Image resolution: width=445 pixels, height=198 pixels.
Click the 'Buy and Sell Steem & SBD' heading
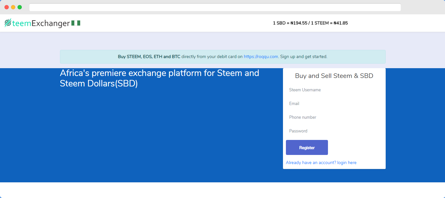(334, 76)
